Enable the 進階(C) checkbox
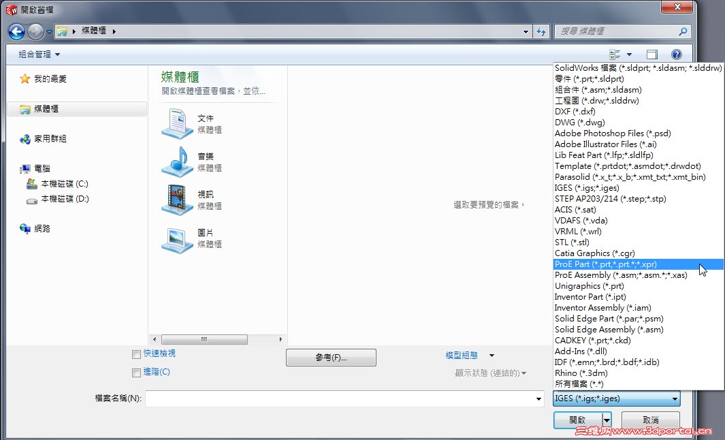725x440 pixels. (136, 373)
